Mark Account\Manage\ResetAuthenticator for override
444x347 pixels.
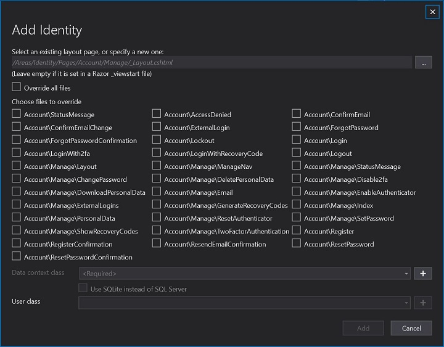pos(156,218)
